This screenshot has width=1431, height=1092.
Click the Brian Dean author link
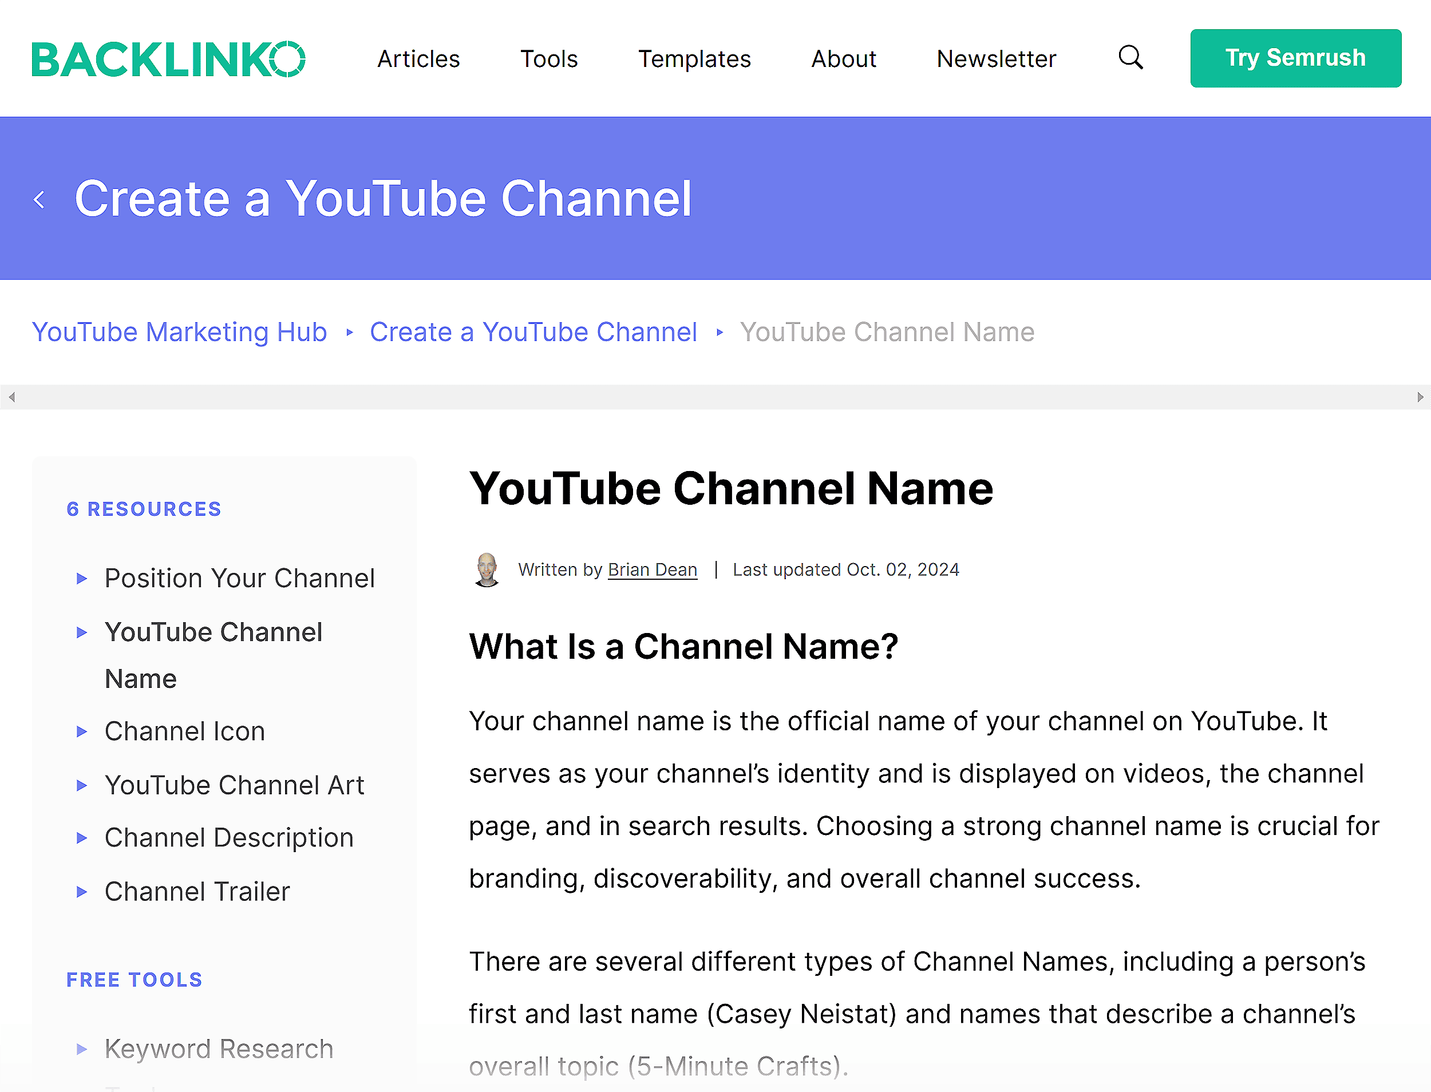652,569
